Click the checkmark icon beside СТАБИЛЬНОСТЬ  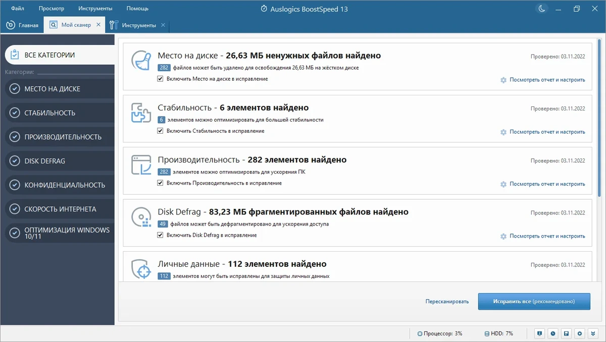[x=15, y=113]
